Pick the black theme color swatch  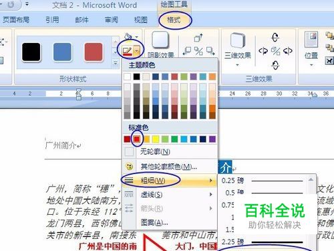click(136, 77)
